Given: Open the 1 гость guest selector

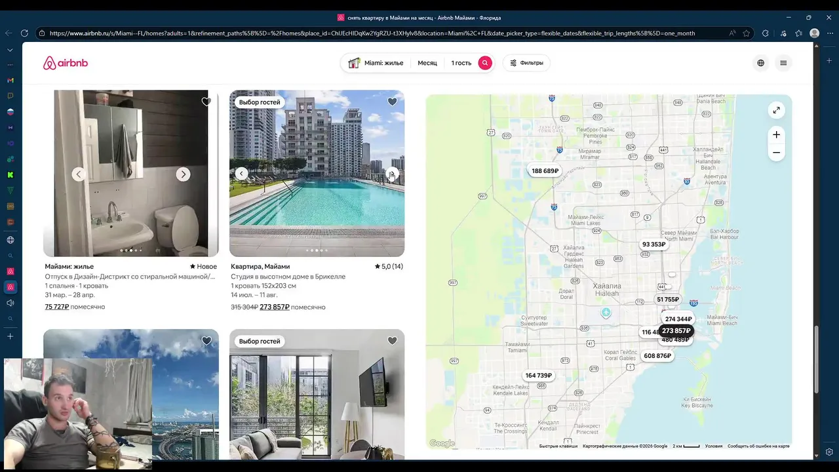Looking at the screenshot, I should (461, 63).
